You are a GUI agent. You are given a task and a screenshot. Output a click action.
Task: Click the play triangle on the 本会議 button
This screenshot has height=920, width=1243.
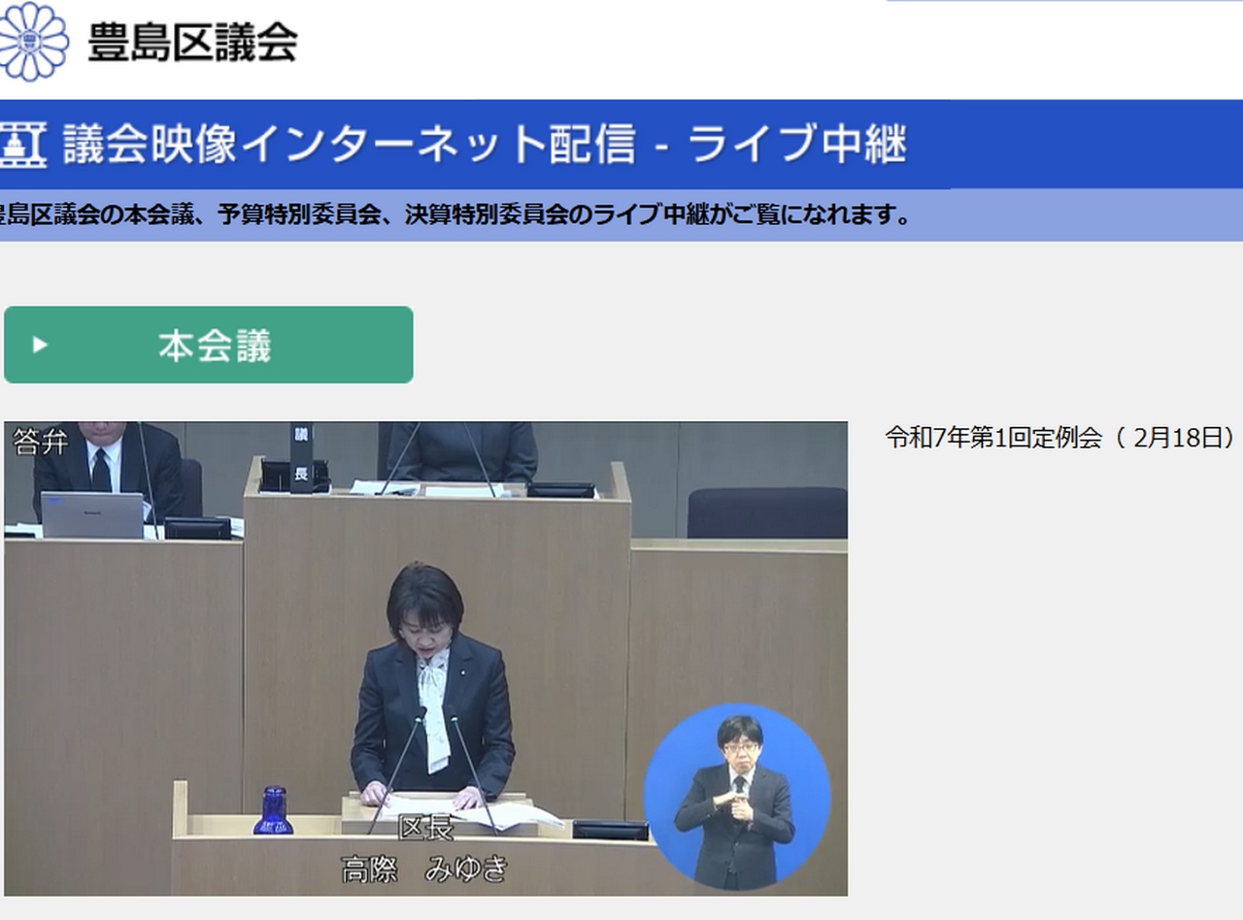[x=40, y=345]
